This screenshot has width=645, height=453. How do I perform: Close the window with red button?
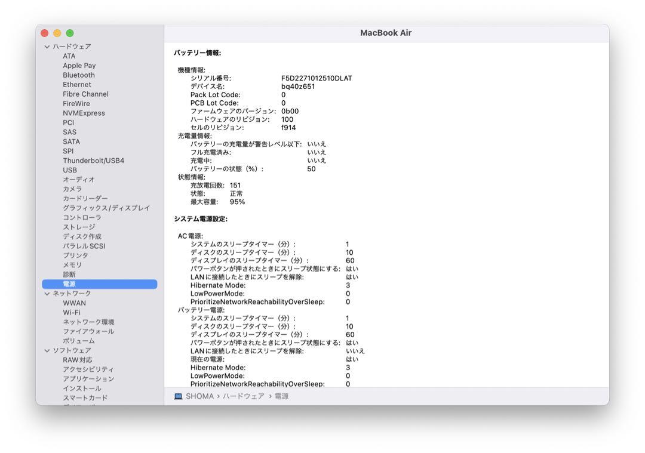point(45,33)
